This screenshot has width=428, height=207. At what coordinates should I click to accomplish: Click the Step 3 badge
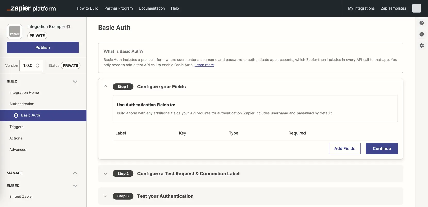pyautogui.click(x=123, y=196)
